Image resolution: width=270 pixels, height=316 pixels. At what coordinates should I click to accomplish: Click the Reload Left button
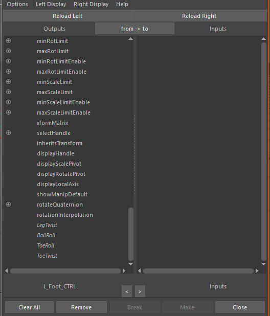coord(67,16)
